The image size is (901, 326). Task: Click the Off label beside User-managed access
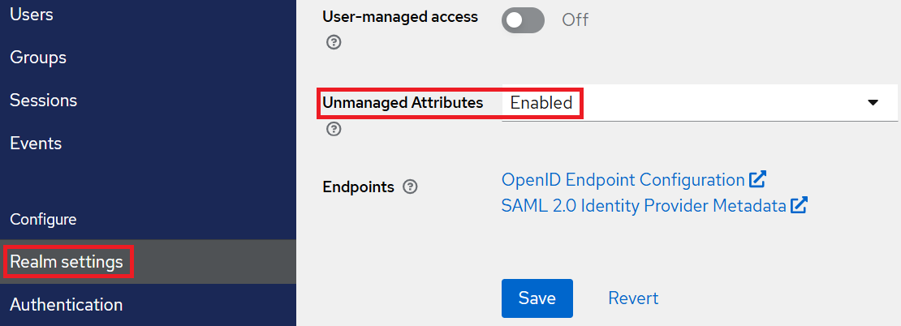pos(575,19)
